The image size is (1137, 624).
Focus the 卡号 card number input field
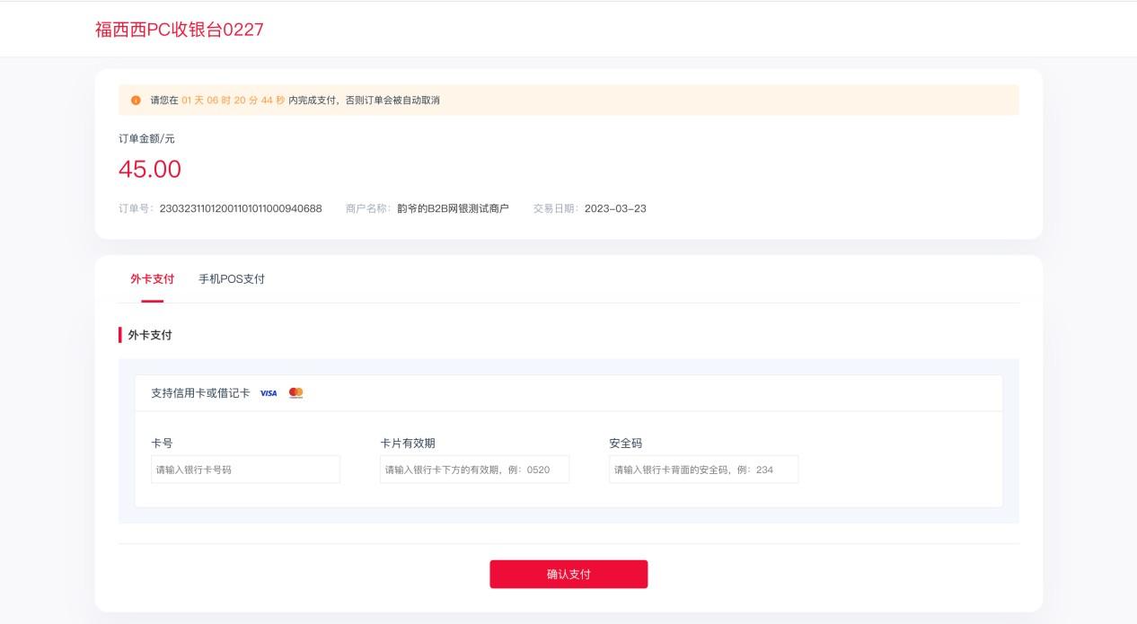[245, 470]
